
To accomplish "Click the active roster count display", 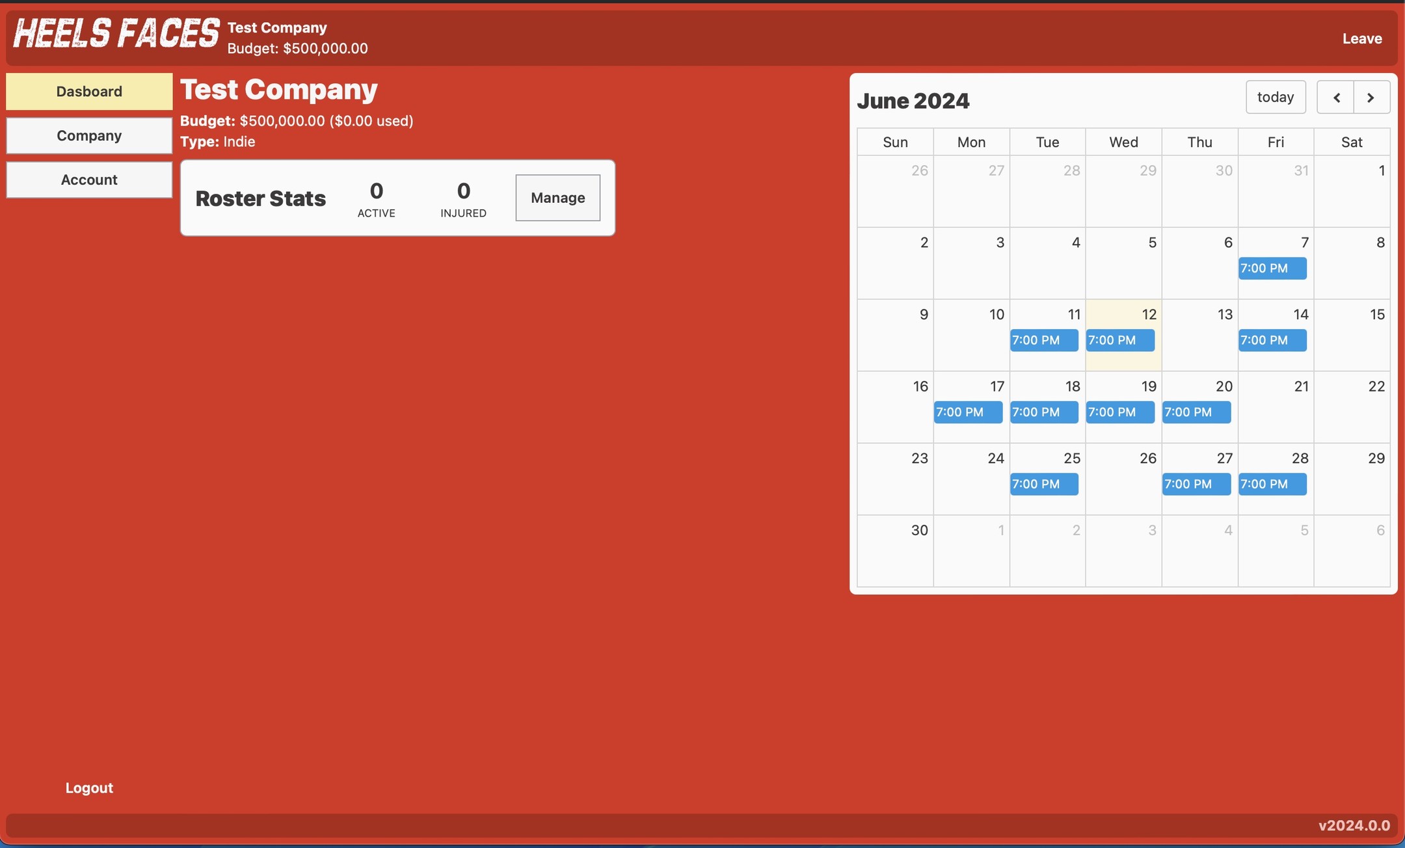I will point(377,198).
